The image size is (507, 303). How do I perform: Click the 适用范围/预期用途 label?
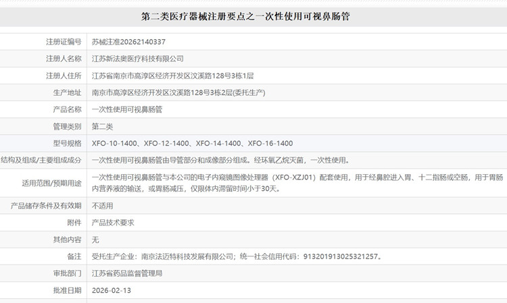click(x=52, y=184)
